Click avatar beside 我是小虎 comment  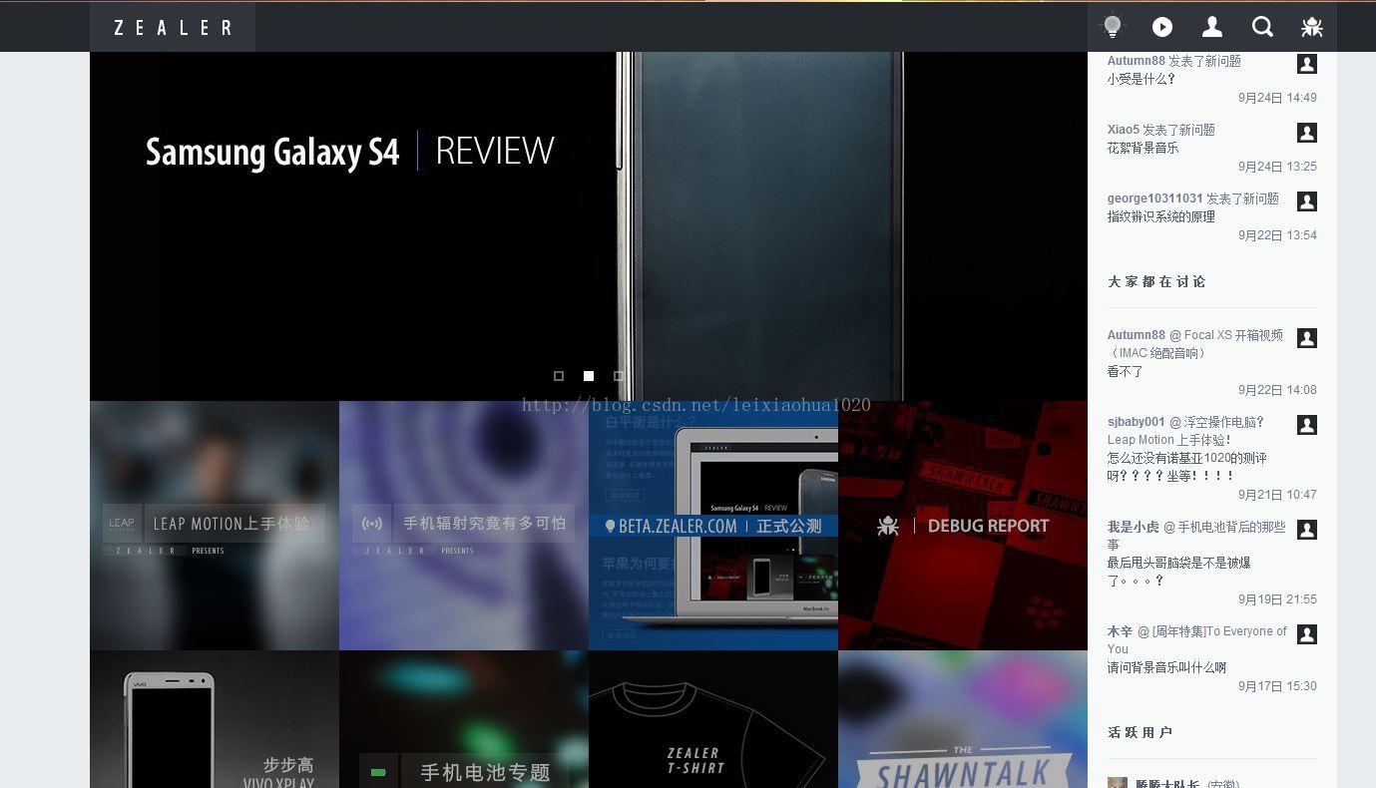(x=1306, y=530)
